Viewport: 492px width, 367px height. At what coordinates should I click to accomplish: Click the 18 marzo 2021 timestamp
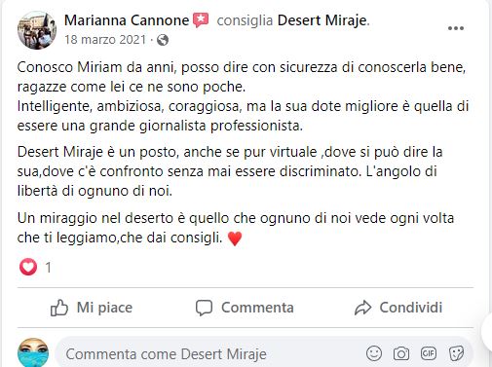[x=105, y=40]
